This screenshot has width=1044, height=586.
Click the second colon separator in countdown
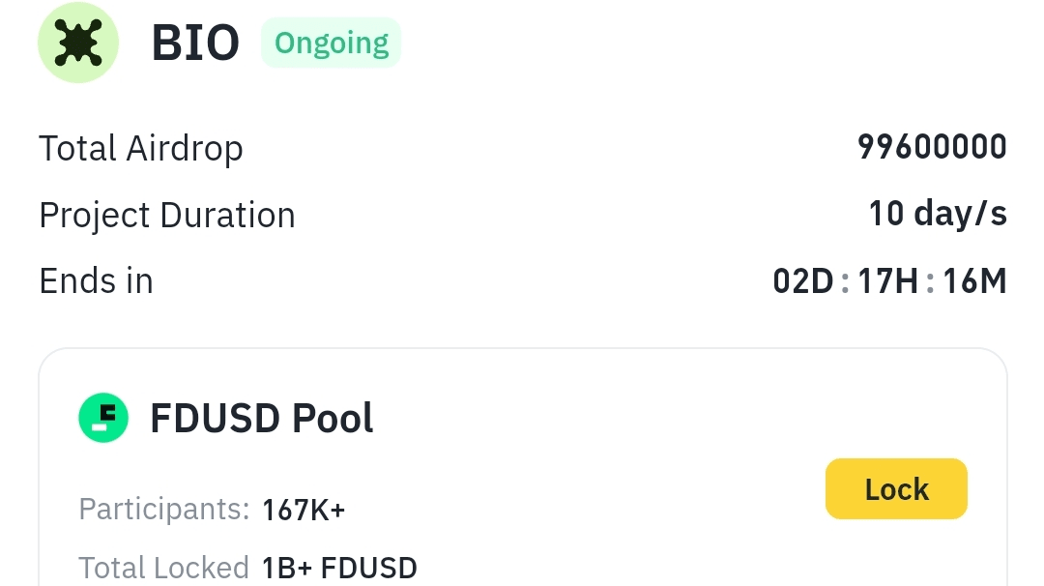point(930,282)
